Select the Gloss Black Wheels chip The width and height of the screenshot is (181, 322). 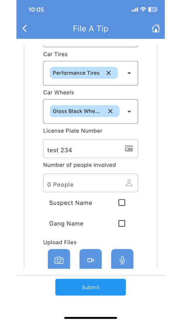[76, 111]
